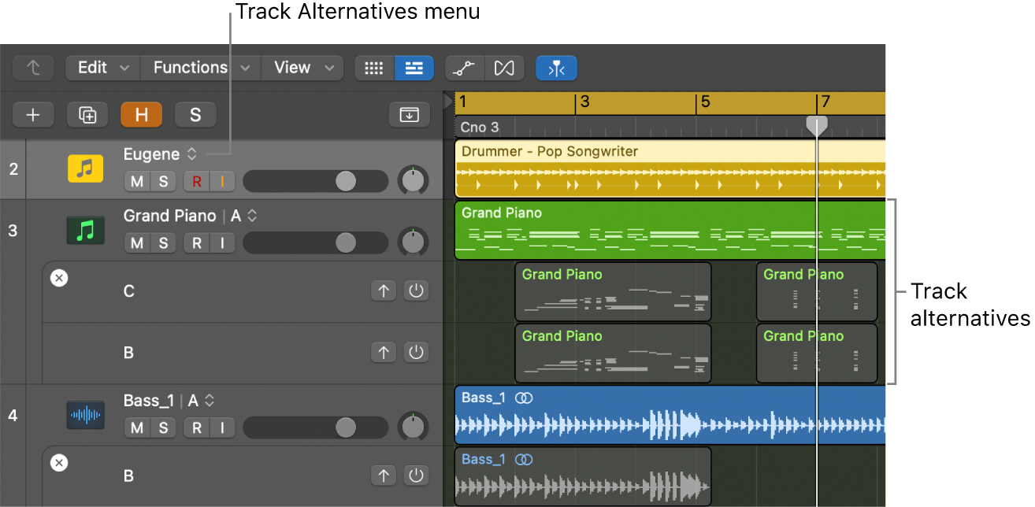1035x507 pixels.
Task: Click the Eugene track volume slider
Action: click(315, 182)
